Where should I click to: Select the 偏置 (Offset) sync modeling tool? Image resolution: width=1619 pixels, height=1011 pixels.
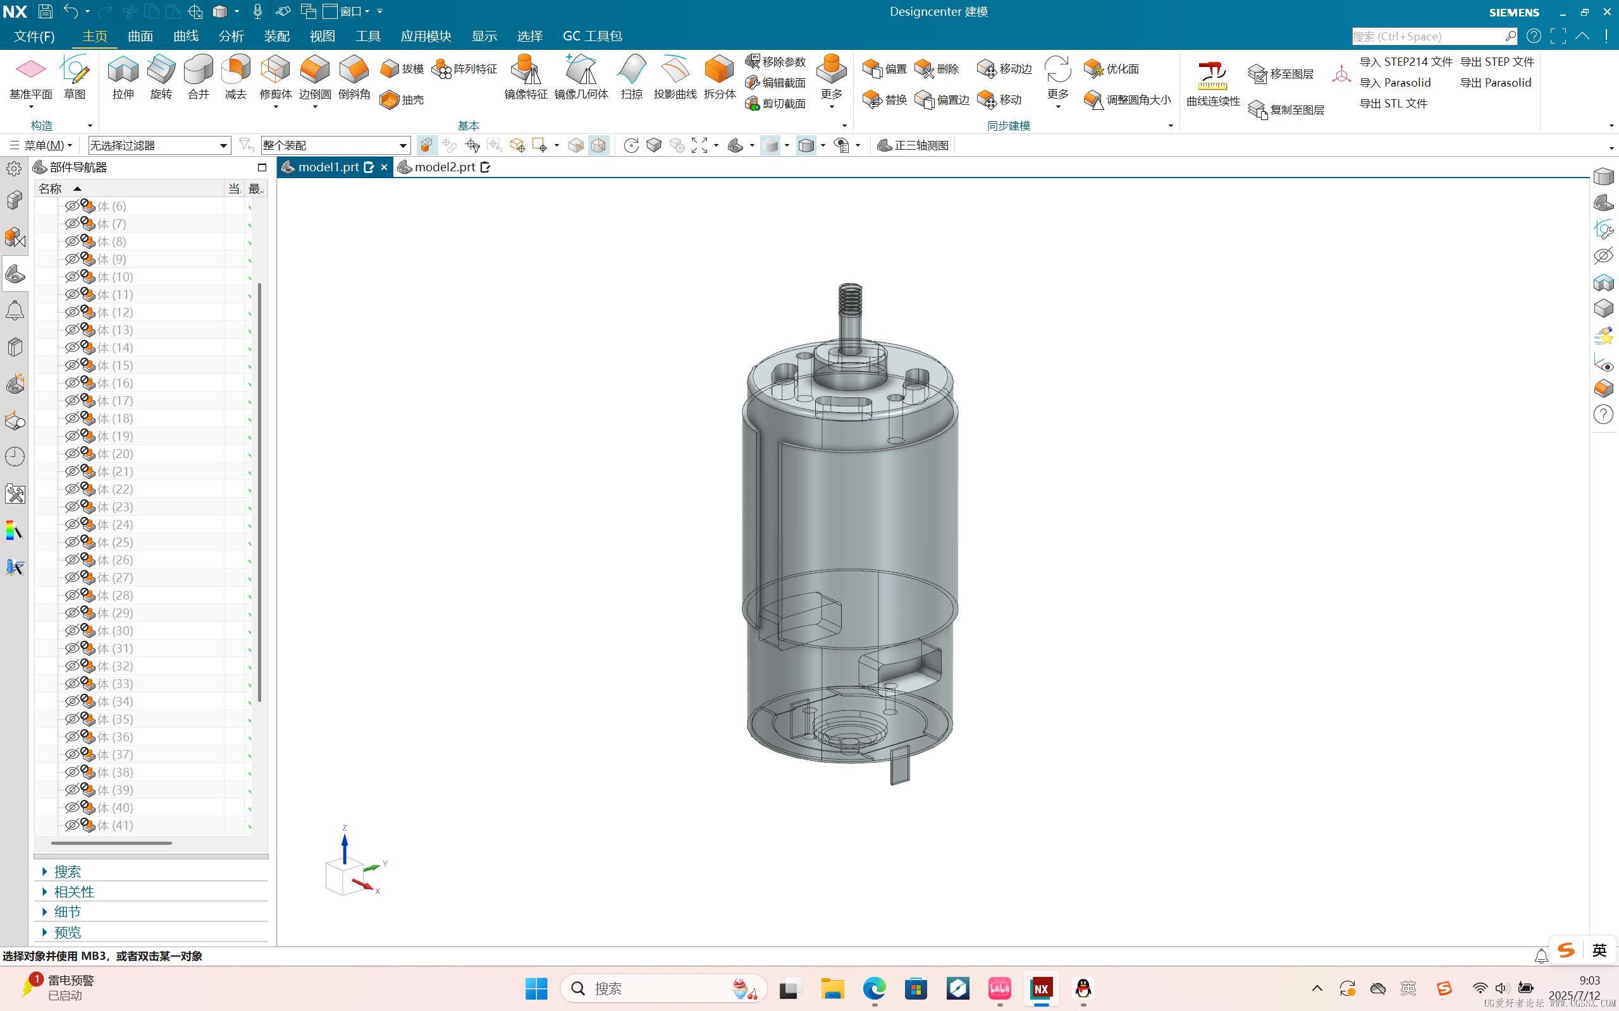coord(884,69)
